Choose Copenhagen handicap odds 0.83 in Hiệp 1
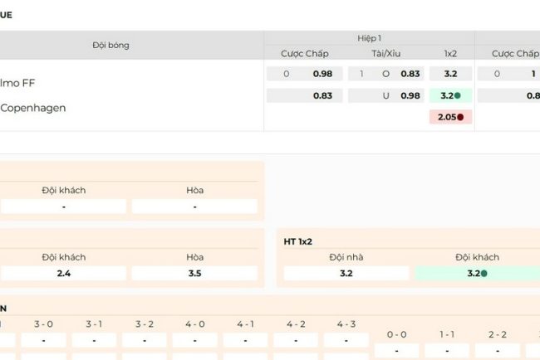The width and height of the screenshot is (540, 360). [x=322, y=95]
